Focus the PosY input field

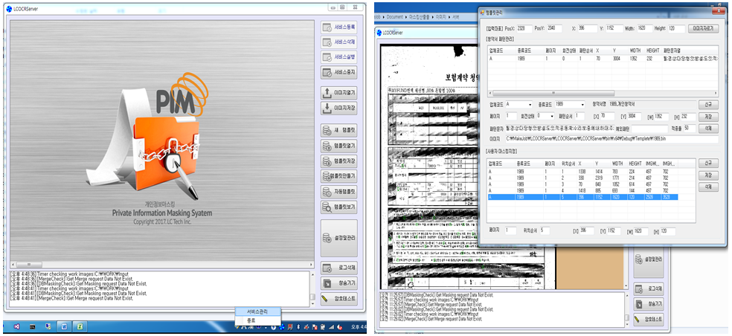pos(555,28)
